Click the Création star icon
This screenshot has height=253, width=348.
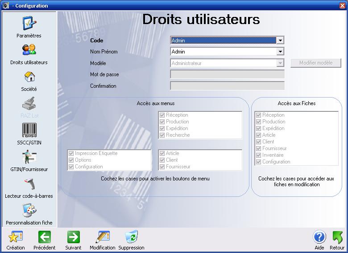(x=16, y=237)
